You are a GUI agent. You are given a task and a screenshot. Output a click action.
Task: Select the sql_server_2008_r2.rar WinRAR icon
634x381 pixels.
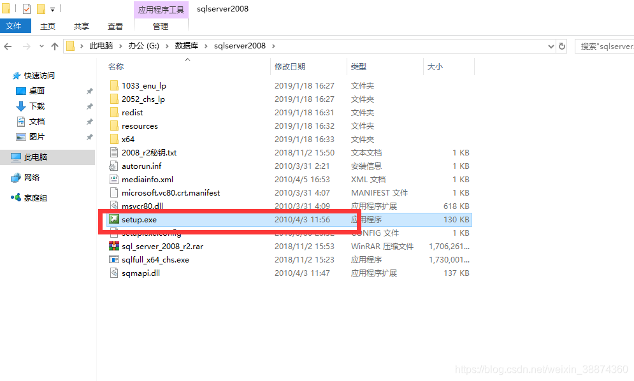tap(114, 246)
